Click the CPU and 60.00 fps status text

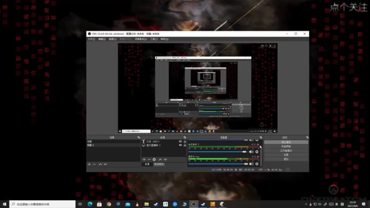(x=270, y=170)
